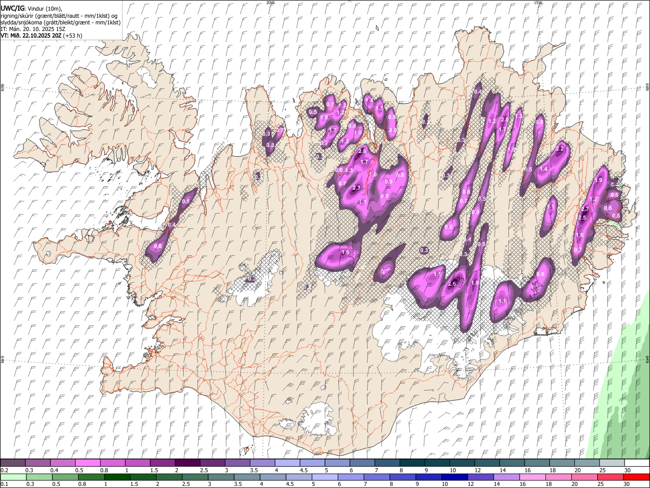Screen dimensions: 650x488
Task: Pick the navy blue 10–12 swatch in bottom legend row
Action: coord(454,477)
